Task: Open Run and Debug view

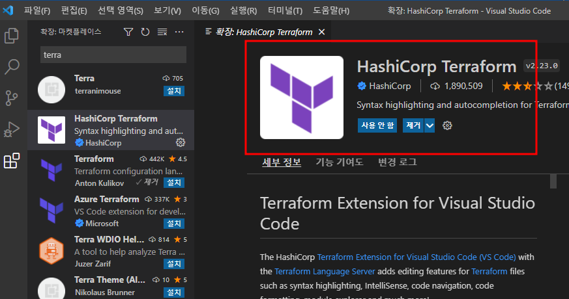Action: (x=12, y=129)
